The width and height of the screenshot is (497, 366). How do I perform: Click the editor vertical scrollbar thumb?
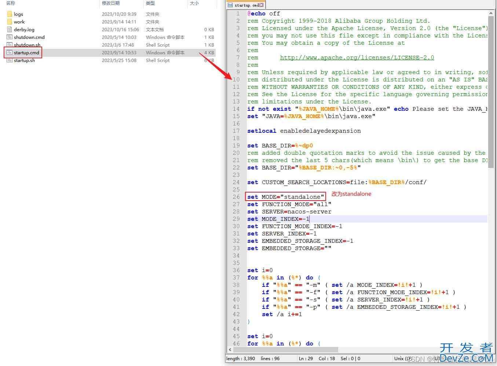pos(491,92)
